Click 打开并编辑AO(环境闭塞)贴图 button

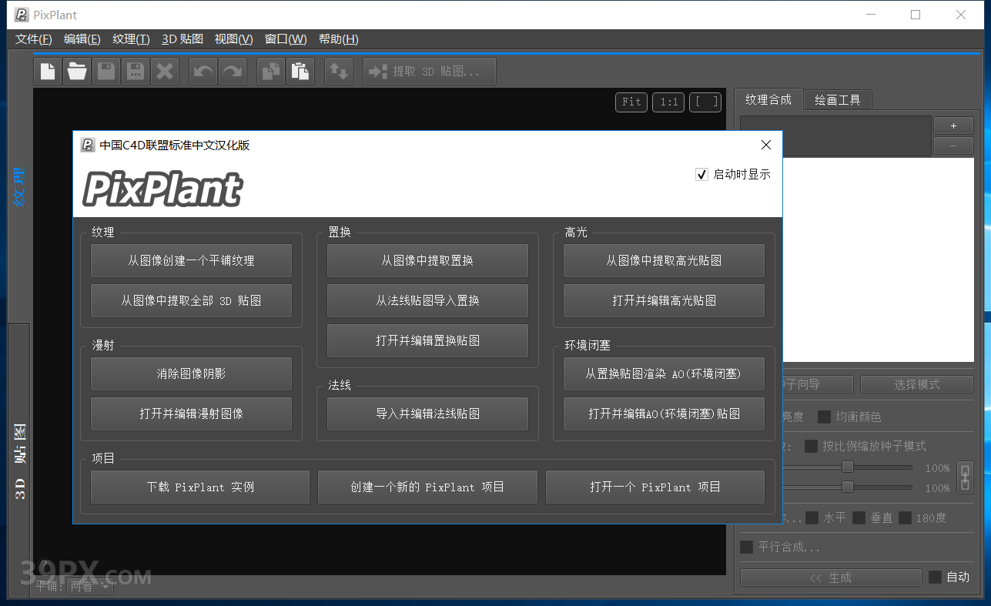click(x=664, y=413)
